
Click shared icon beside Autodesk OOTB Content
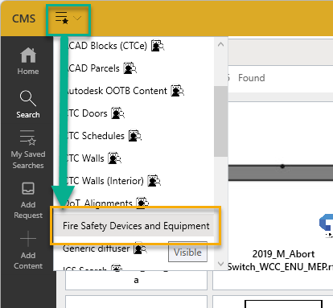178,91
